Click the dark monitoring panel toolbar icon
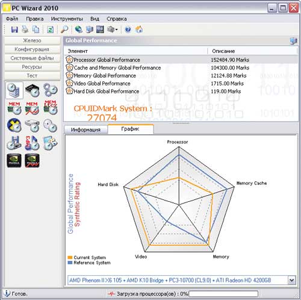301x300 pixels. coord(100,30)
